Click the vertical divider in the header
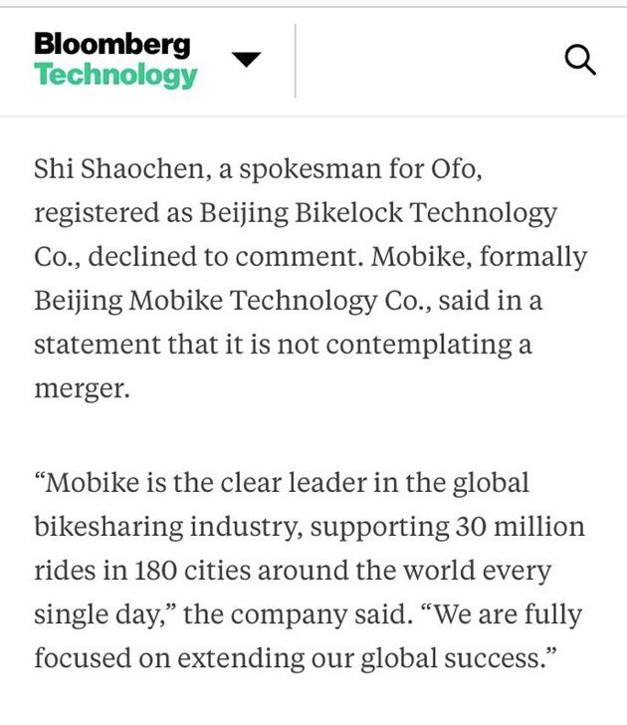This screenshot has width=627, height=725. click(295, 61)
